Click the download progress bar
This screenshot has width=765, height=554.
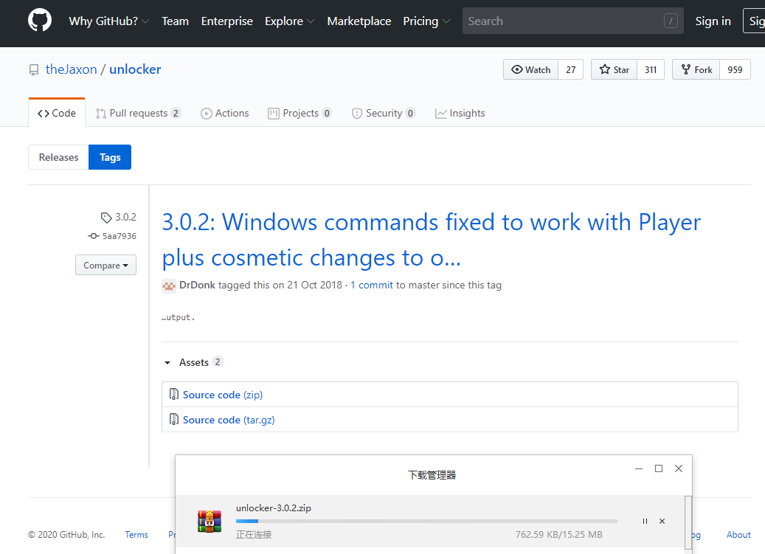(x=426, y=522)
